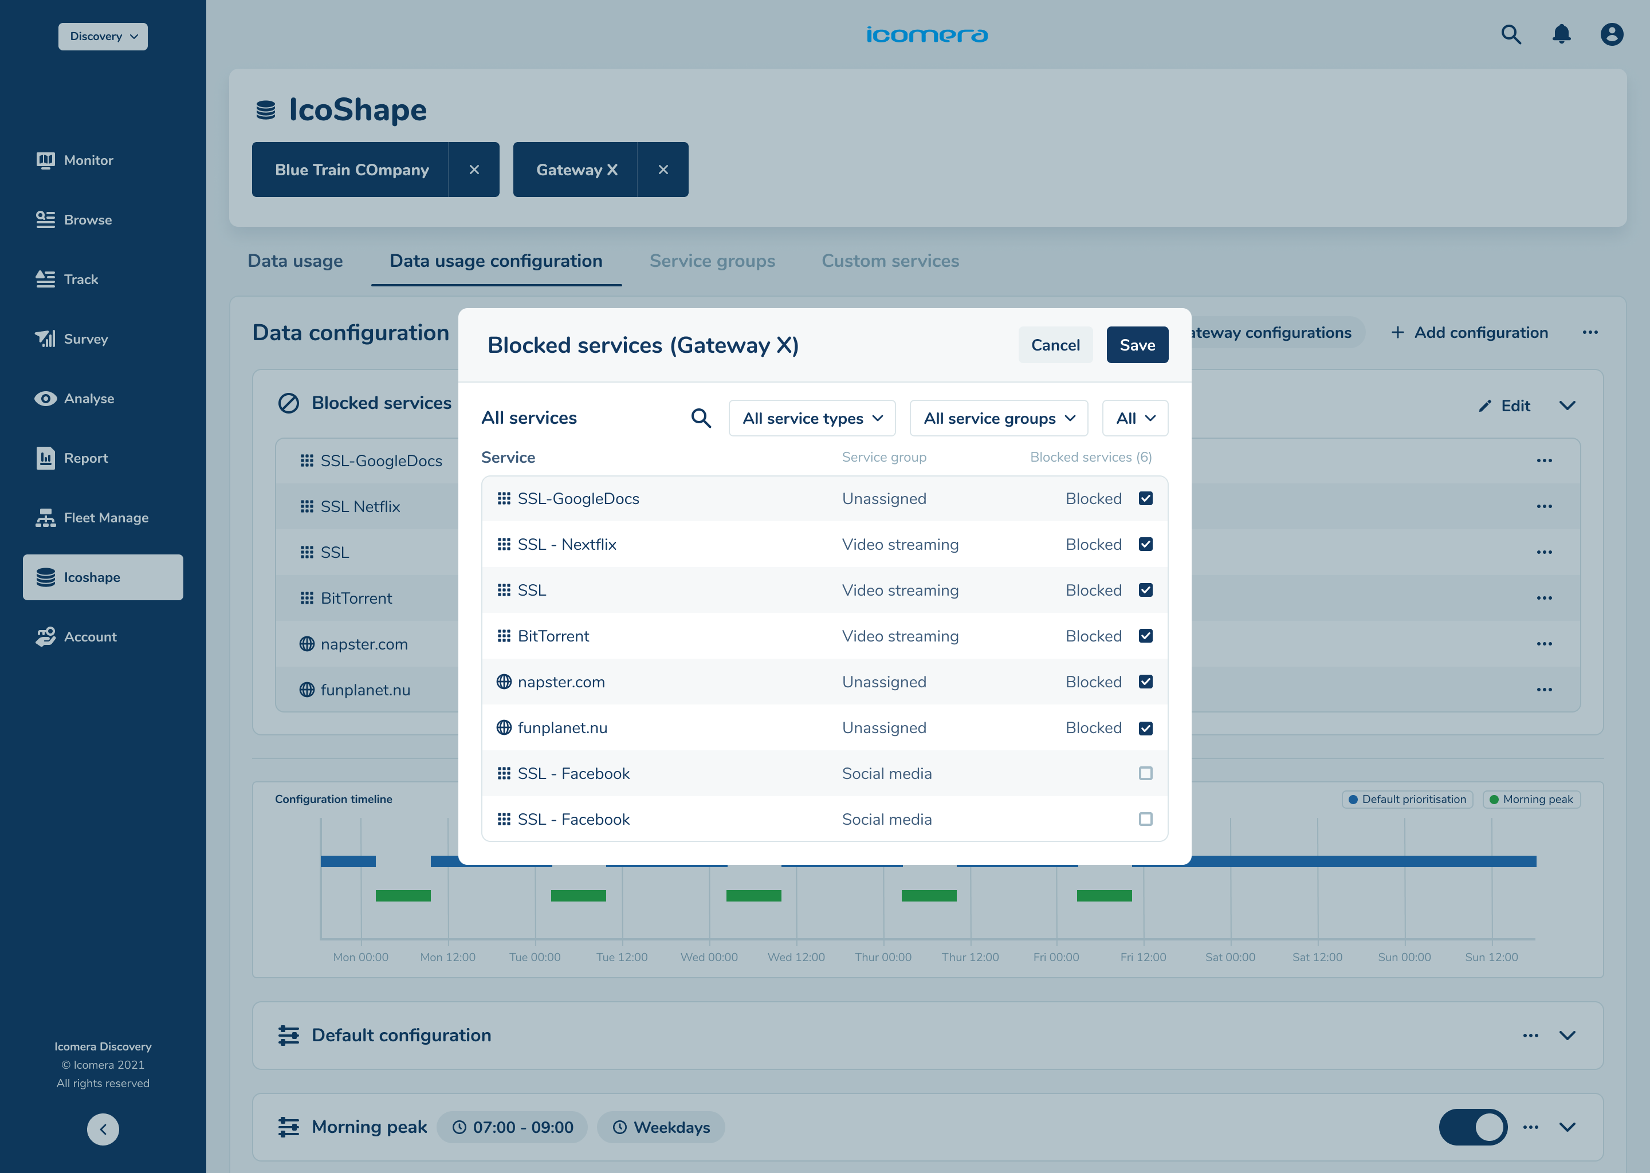This screenshot has width=1650, height=1173.
Task: Switch to the Custom services tab
Action: pos(890,261)
